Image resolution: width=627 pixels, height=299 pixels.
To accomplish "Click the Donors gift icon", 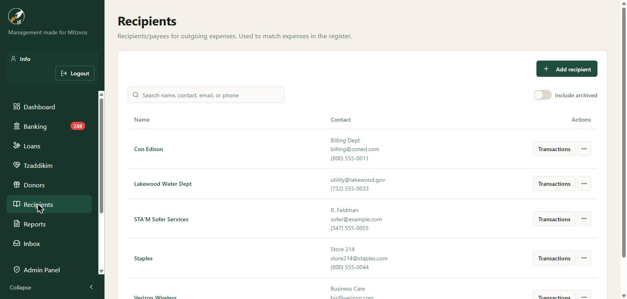I will (16, 185).
